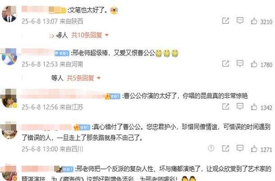Image resolution: width=275 pixels, height=181 pixels.
Task: Open reply box for the Henan comment
Action: pyautogui.click(x=240, y=63)
